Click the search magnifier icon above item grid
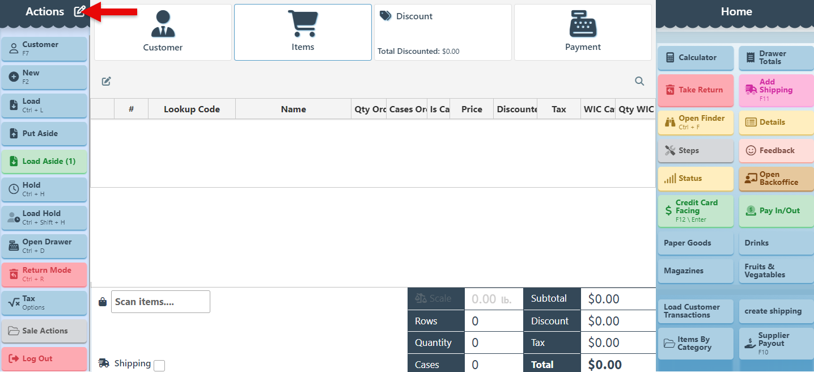This screenshot has height=372, width=814. point(639,81)
